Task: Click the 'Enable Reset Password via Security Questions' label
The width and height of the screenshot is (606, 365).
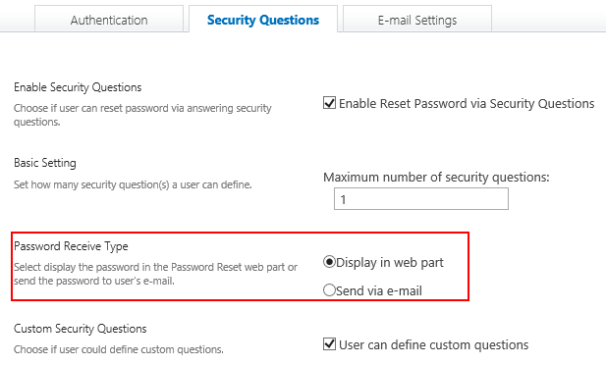Action: point(467,103)
